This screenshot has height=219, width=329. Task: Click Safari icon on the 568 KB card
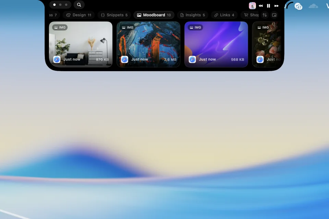click(x=192, y=60)
